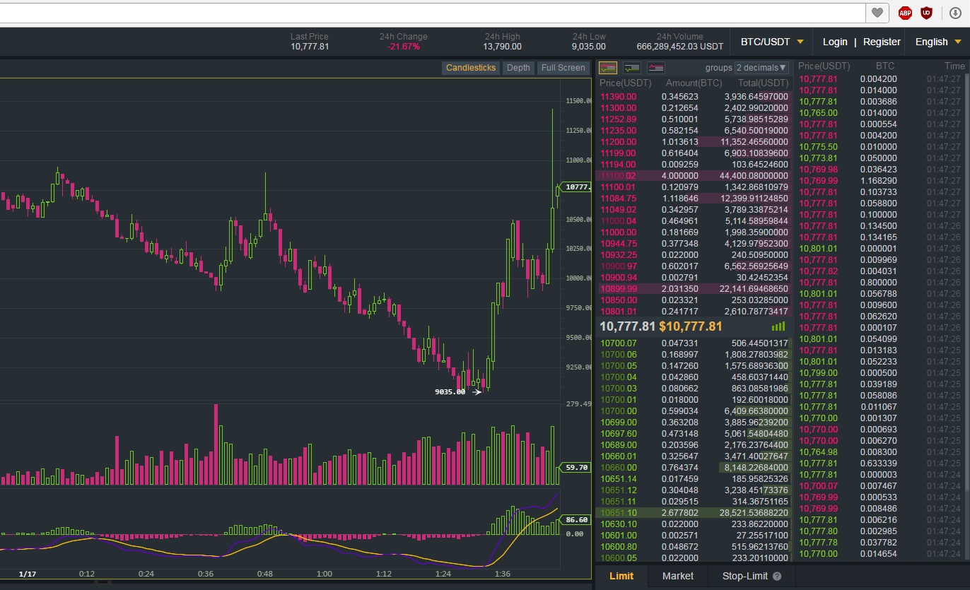
Task: Choose the 10899.99 sell order price
Action: (x=619, y=289)
